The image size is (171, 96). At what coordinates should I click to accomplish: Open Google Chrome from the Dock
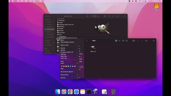coord(70,92)
